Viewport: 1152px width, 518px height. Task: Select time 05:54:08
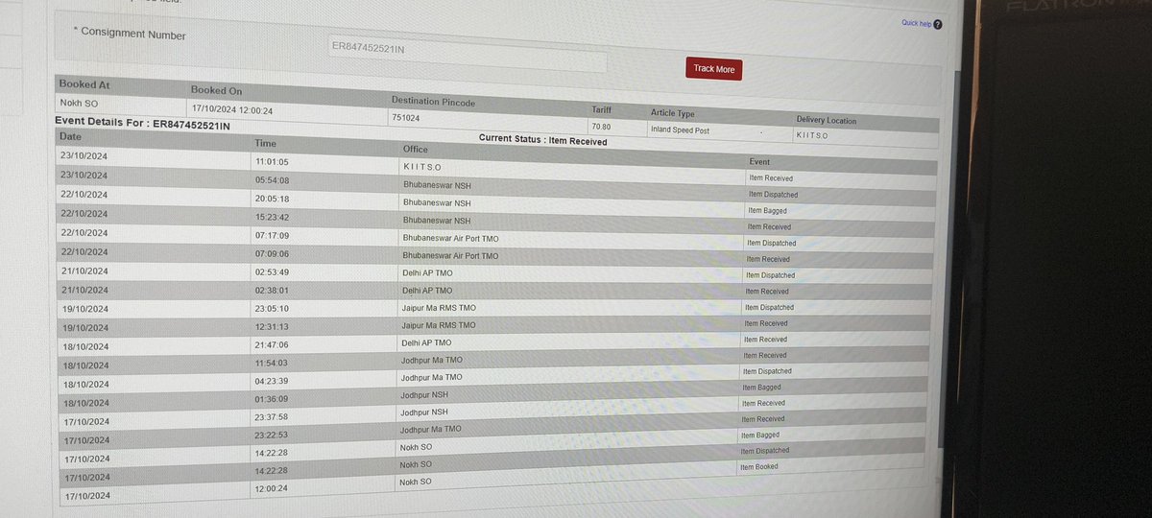pos(272,180)
